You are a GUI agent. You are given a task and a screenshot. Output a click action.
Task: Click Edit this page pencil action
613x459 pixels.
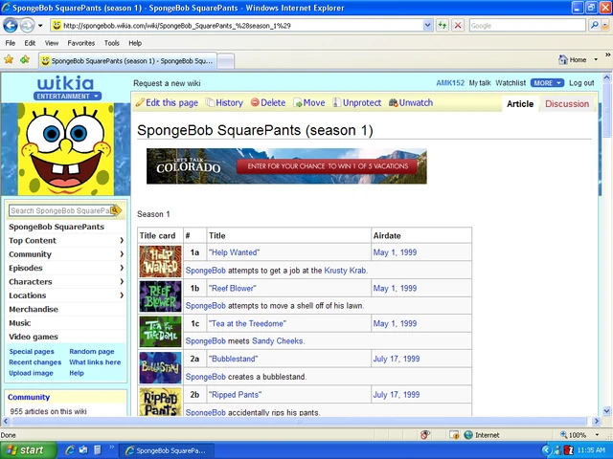click(167, 102)
